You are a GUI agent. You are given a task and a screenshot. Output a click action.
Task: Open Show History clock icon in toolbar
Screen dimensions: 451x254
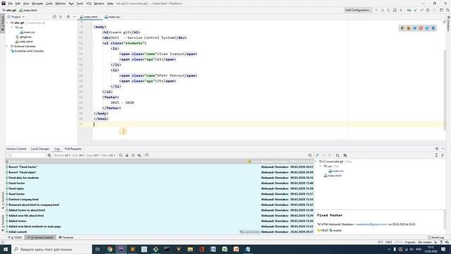click(x=428, y=10)
